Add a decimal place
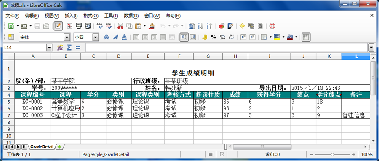The width and height of the screenshot is (379, 161). point(223,37)
